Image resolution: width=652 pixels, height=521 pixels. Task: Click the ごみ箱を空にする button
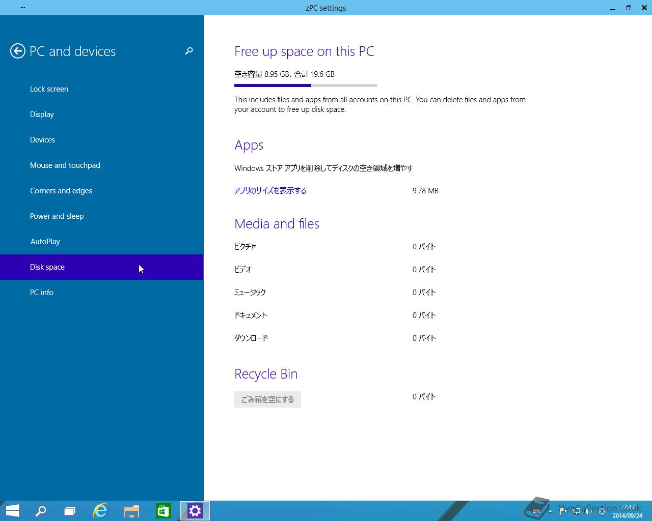[267, 399]
